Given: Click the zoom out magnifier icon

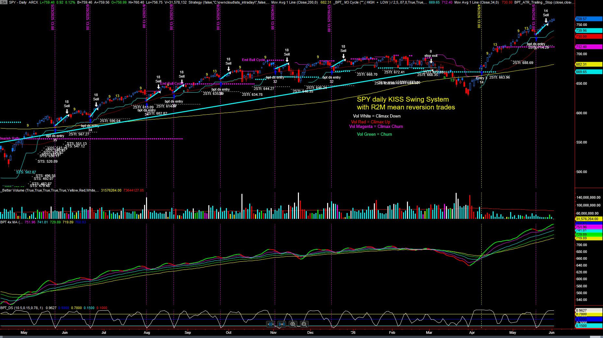Looking at the screenshot, I should click(x=304, y=324).
